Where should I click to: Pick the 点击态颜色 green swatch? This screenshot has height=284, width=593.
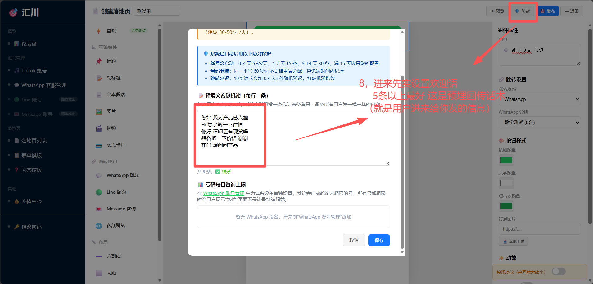coord(506,206)
